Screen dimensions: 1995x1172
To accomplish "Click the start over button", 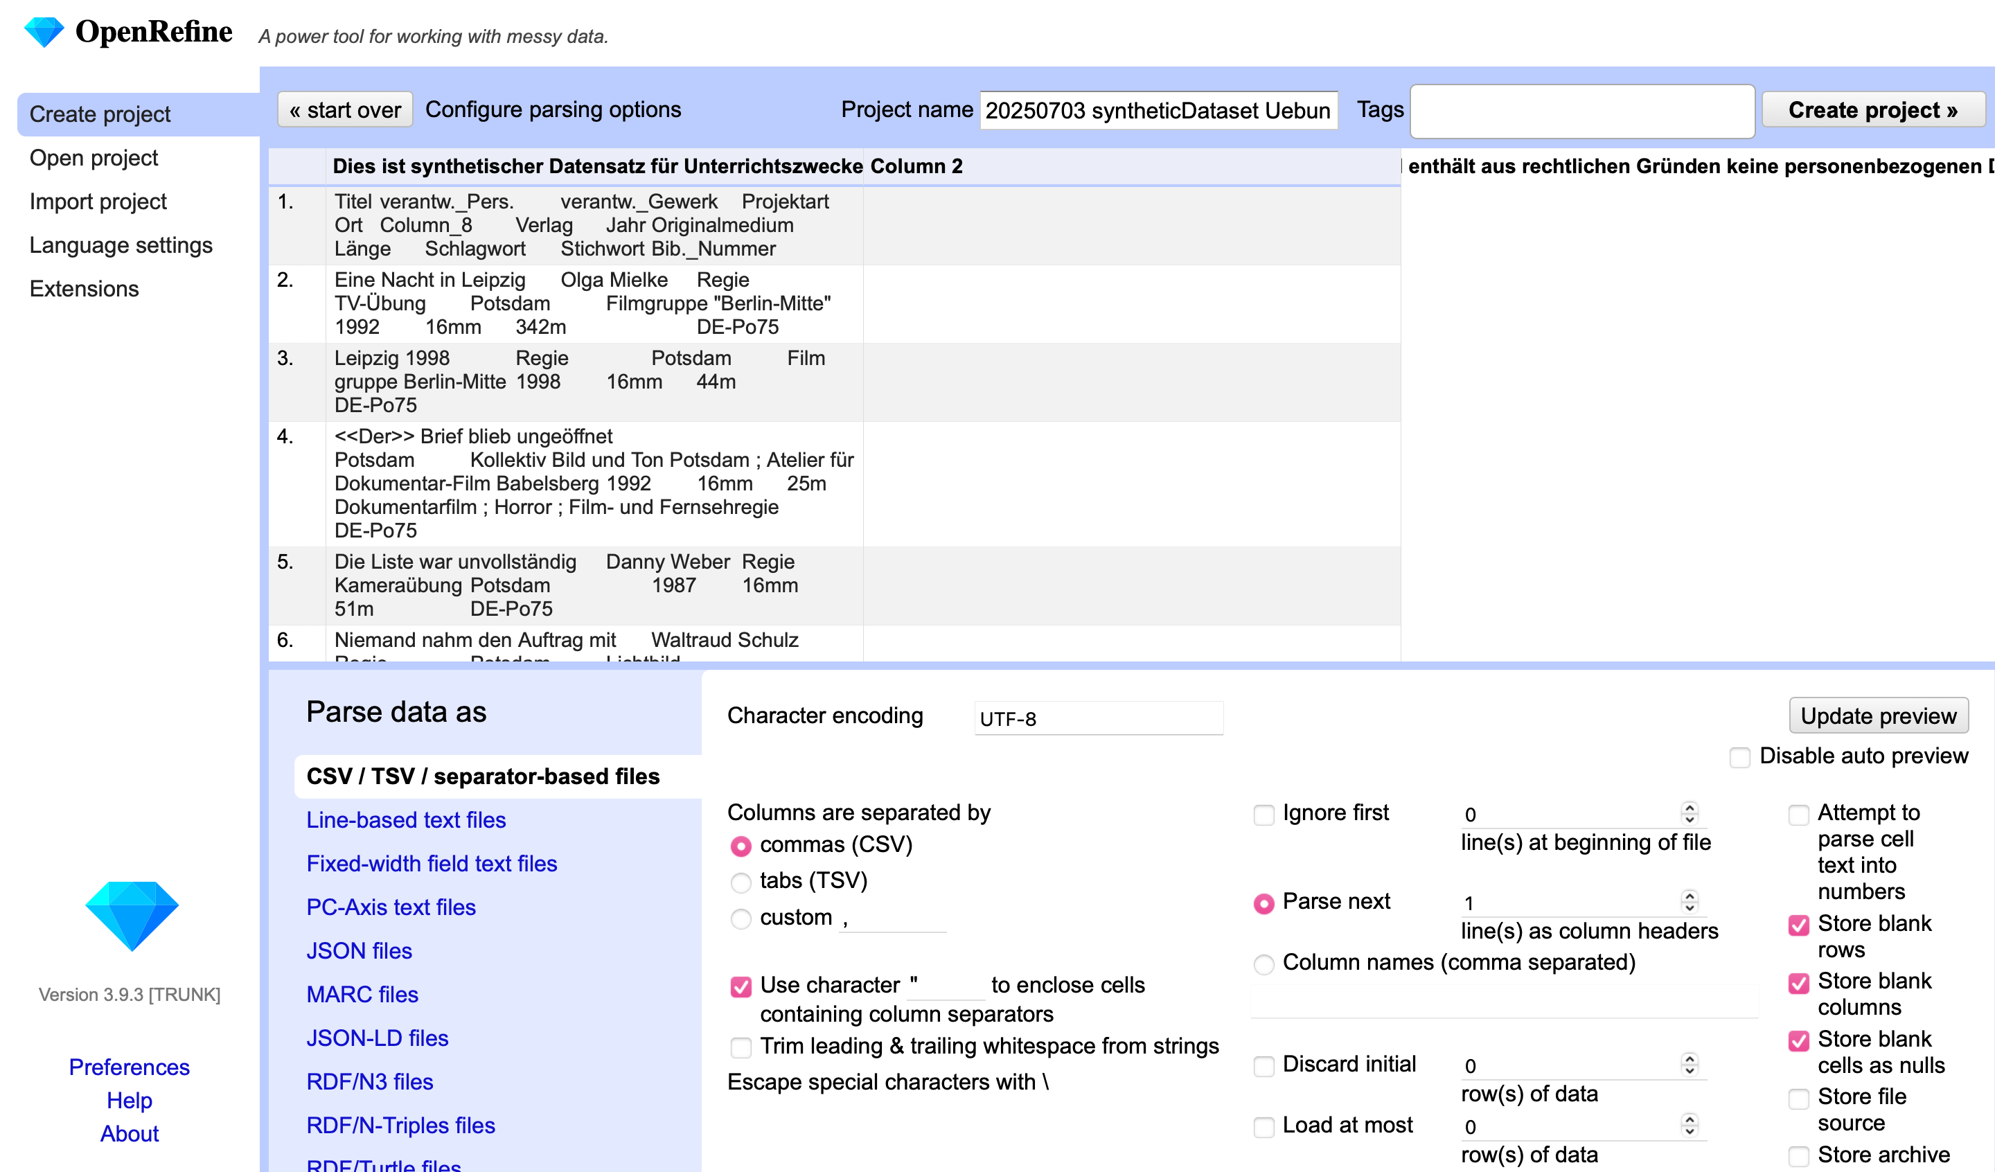I will (x=345, y=109).
